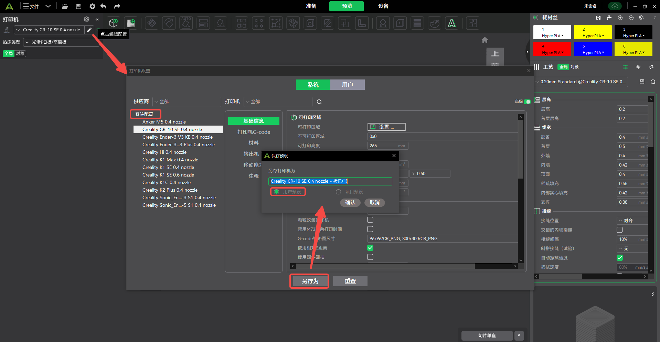The height and width of the screenshot is (342, 660).
Task: Cancel the save preset with 取消
Action: point(374,203)
